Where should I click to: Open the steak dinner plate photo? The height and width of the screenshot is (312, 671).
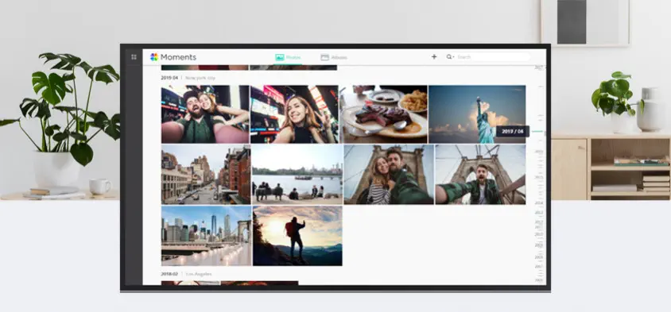click(383, 114)
